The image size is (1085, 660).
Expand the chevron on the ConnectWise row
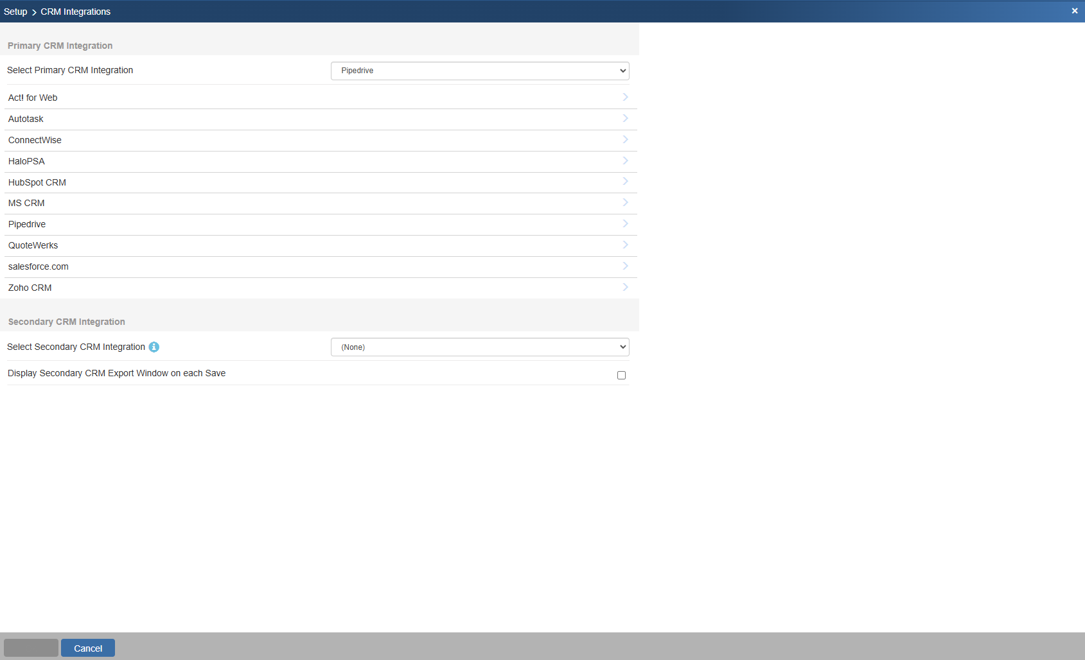point(625,139)
